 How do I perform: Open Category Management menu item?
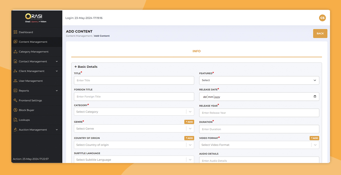click(x=37, y=52)
